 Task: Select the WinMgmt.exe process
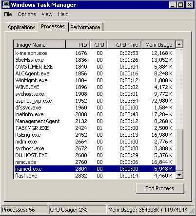pos(95,80)
